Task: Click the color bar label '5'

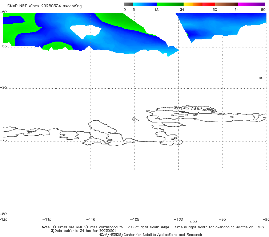Action: point(134,9)
